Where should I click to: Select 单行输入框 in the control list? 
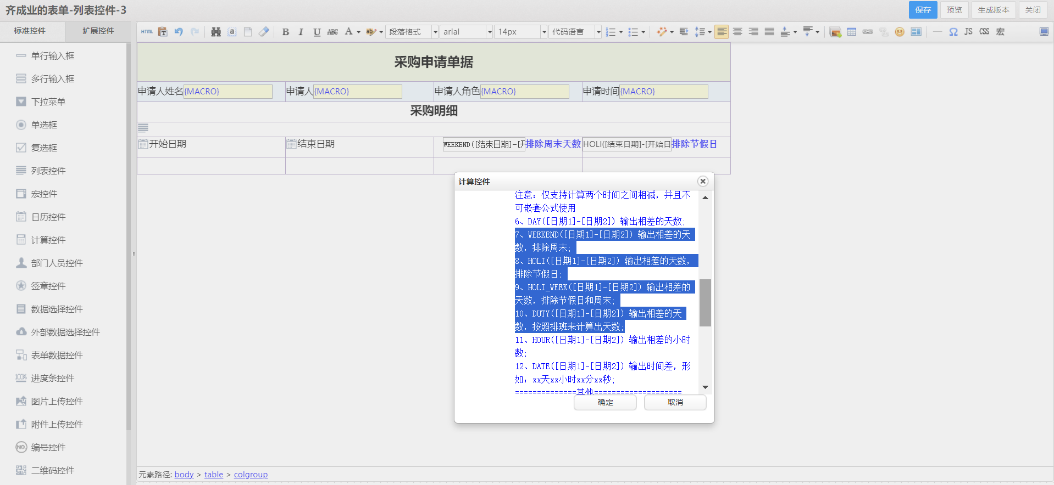pyautogui.click(x=53, y=55)
